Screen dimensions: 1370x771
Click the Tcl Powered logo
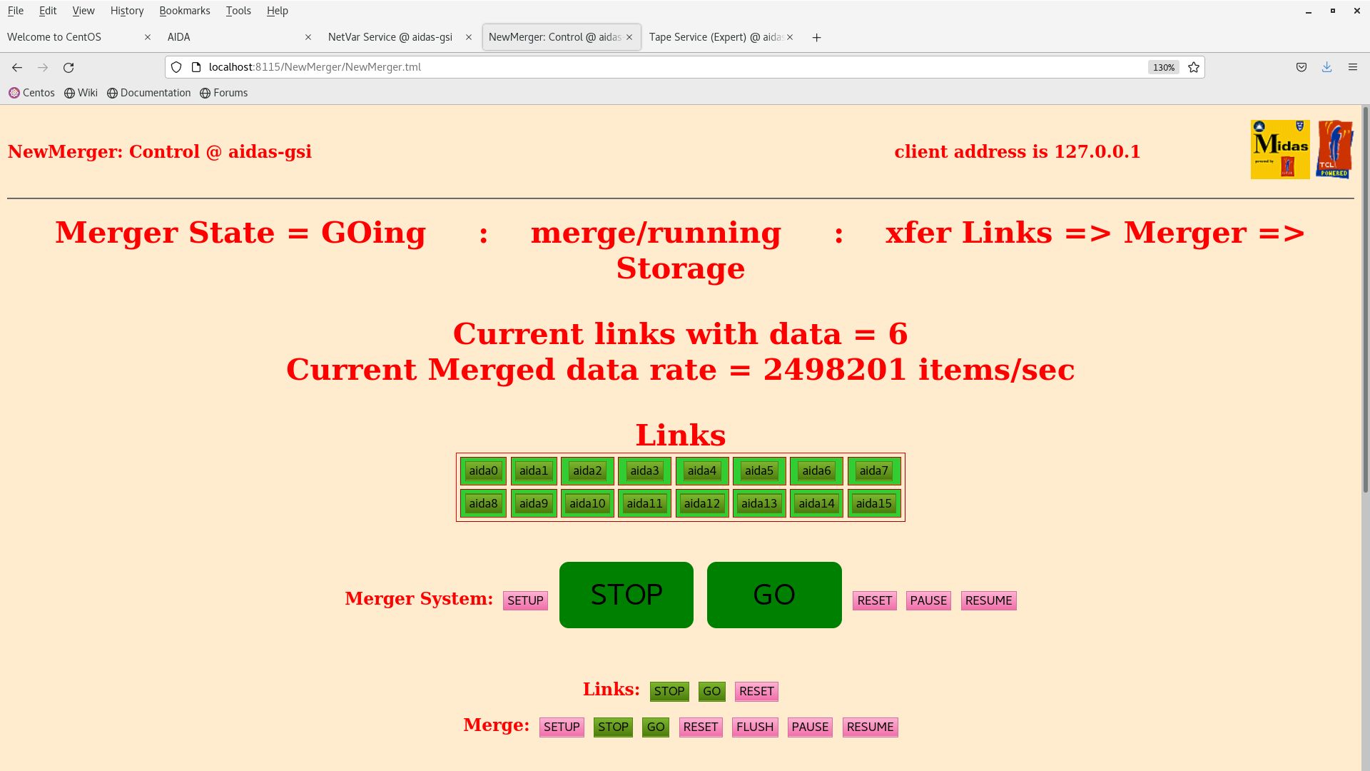coord(1334,149)
